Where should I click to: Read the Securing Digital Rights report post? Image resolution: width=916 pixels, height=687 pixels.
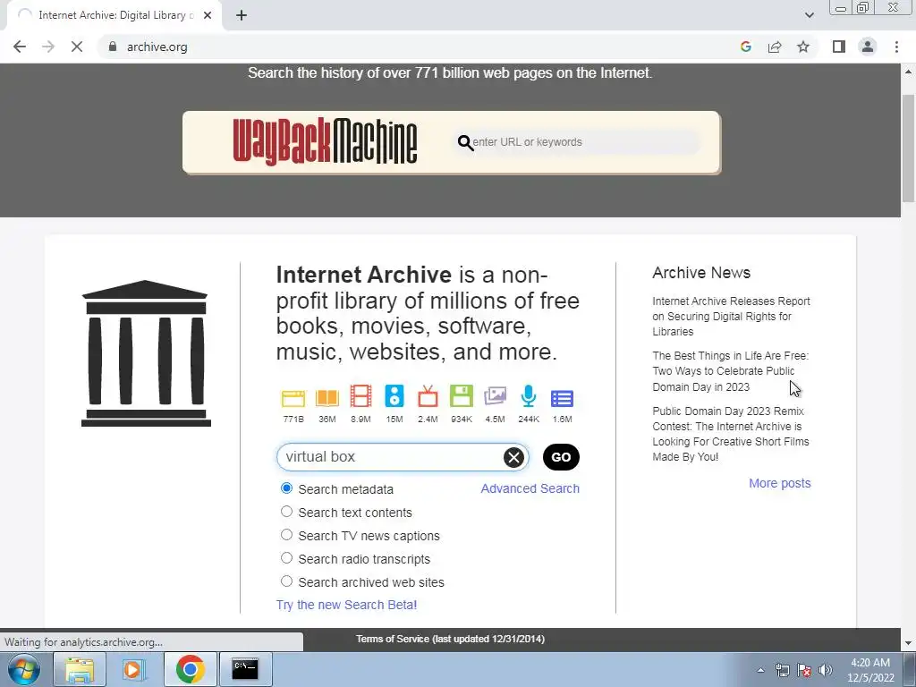[731, 316]
